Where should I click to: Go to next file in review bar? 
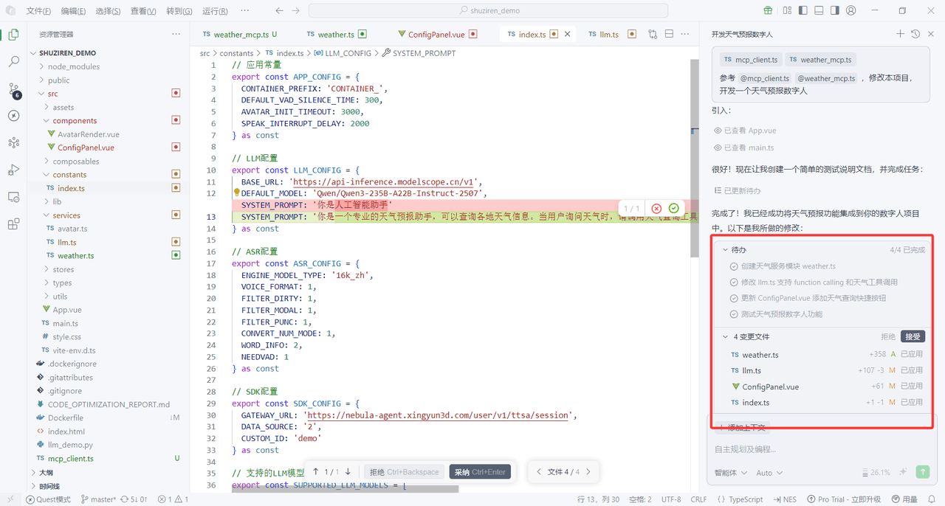(588, 471)
